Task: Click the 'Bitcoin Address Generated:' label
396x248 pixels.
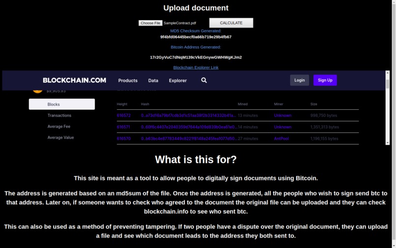Action: coord(196,47)
